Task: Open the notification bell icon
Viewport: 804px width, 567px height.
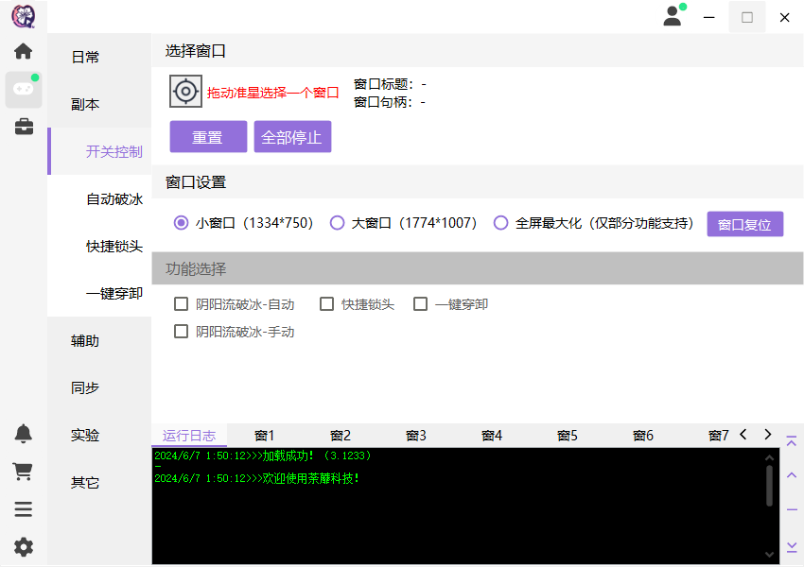Action: click(x=23, y=434)
